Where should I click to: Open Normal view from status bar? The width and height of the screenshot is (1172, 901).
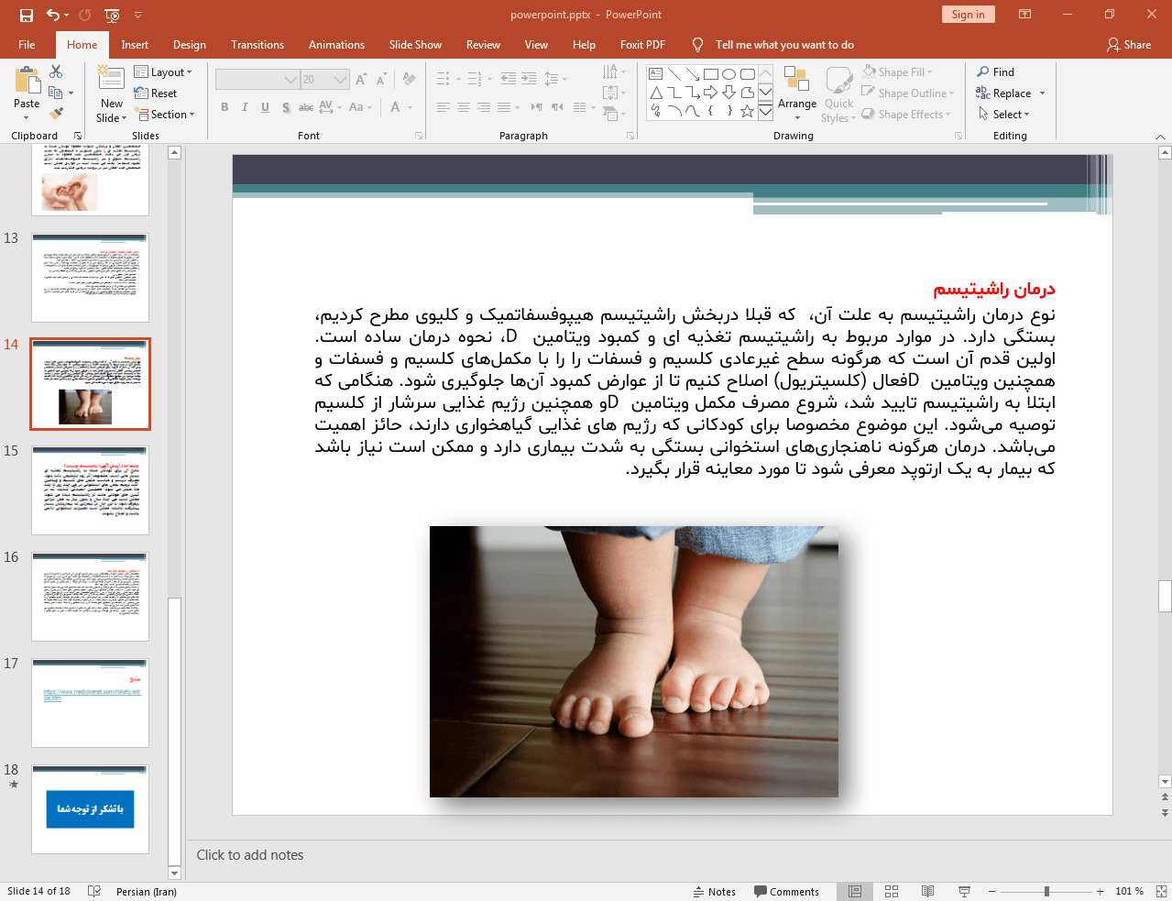coord(855,891)
